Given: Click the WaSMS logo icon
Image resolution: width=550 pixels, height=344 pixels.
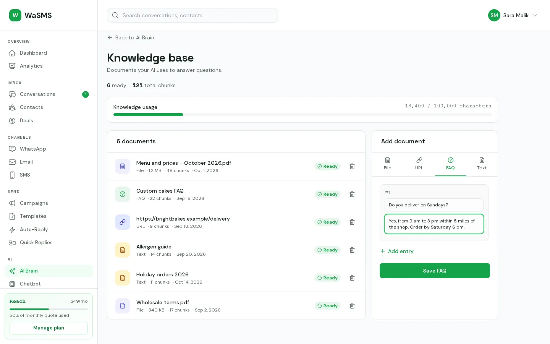Looking at the screenshot, I should (15, 15).
